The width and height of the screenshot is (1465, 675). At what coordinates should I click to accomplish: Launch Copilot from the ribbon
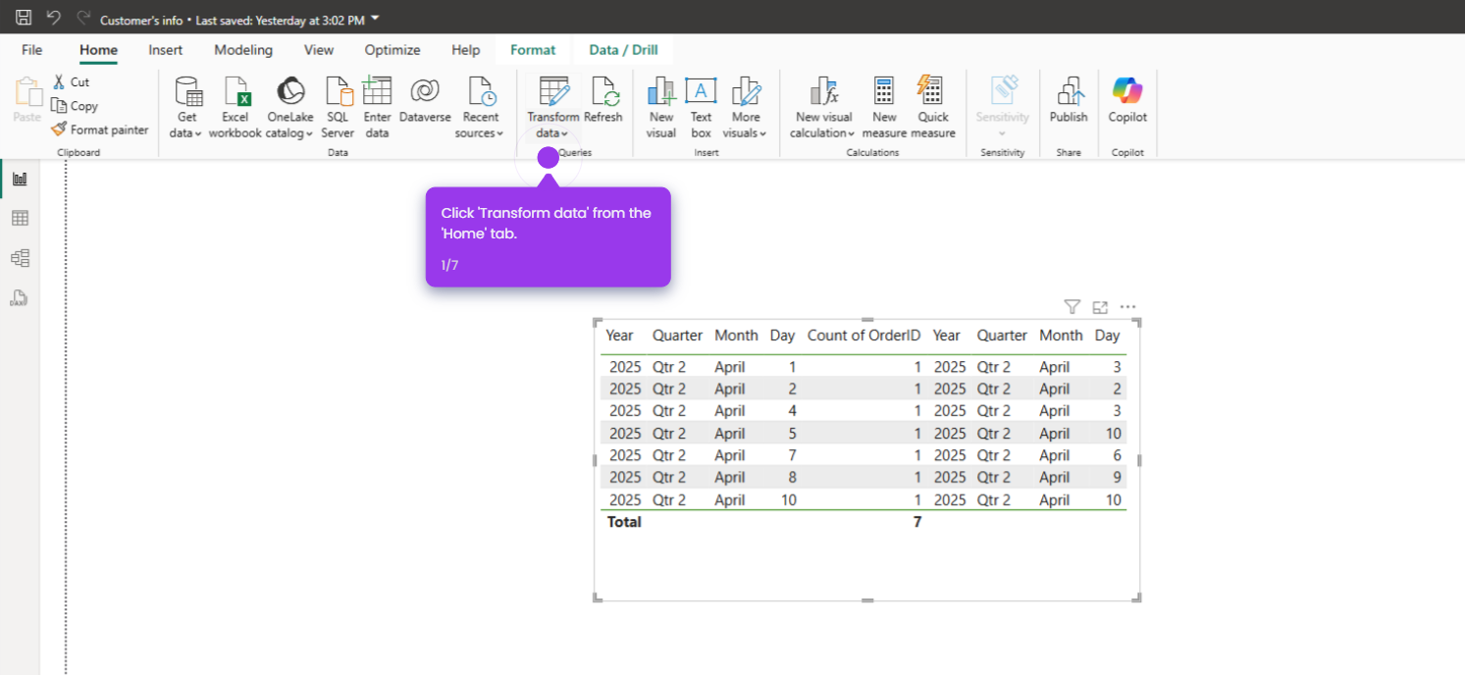click(1126, 103)
